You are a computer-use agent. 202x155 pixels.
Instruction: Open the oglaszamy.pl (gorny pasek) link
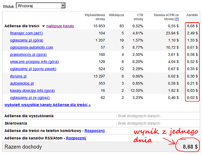(x=33, y=69)
